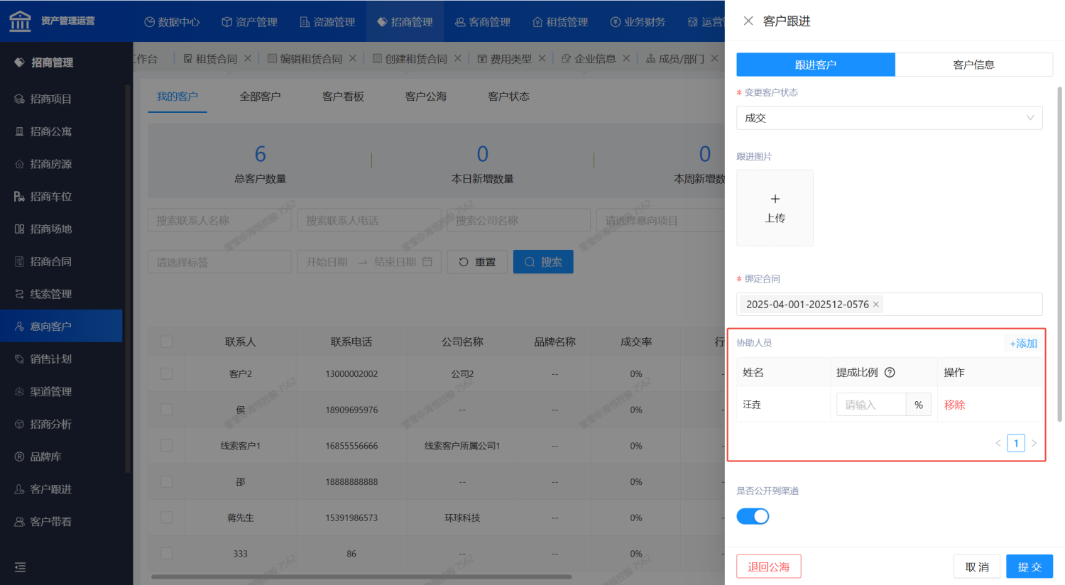Image resolution: width=1065 pixels, height=585 pixels.
Task: Go to next page in 协助人员 table
Action: 1034,443
